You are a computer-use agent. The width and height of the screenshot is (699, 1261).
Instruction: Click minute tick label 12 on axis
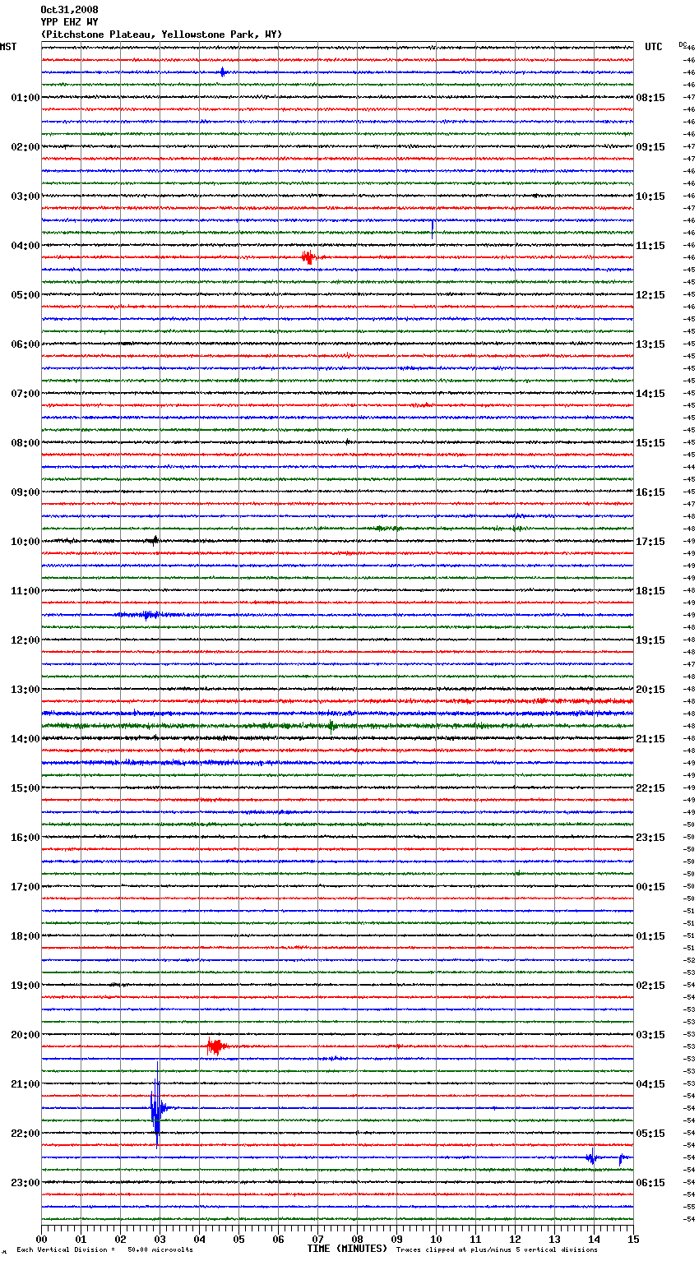click(515, 1239)
